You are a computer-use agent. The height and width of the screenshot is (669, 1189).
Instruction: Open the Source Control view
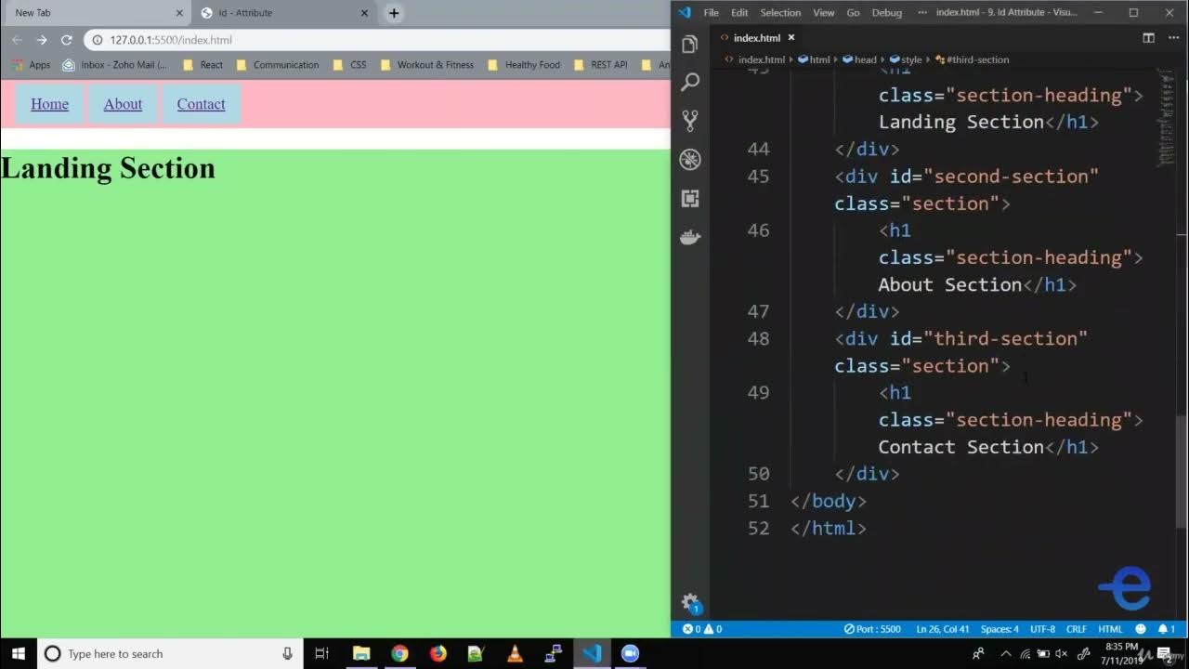click(x=689, y=121)
